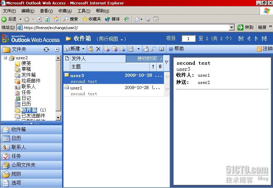Select the message from user1
This screenshot has height=188, width=273.
[114, 90]
